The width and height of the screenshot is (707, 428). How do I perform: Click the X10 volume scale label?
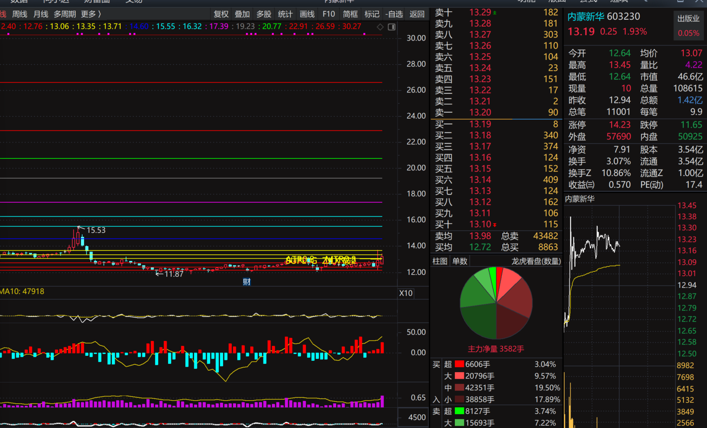coord(406,293)
